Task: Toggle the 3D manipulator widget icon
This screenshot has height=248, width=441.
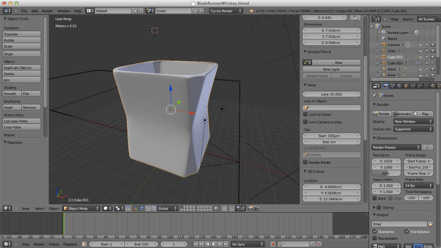Action: pyautogui.click(x=136, y=208)
